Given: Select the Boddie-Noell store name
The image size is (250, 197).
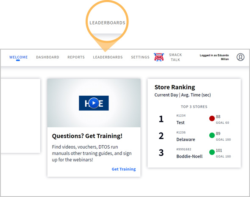Looking at the screenshot, I should (189, 156).
